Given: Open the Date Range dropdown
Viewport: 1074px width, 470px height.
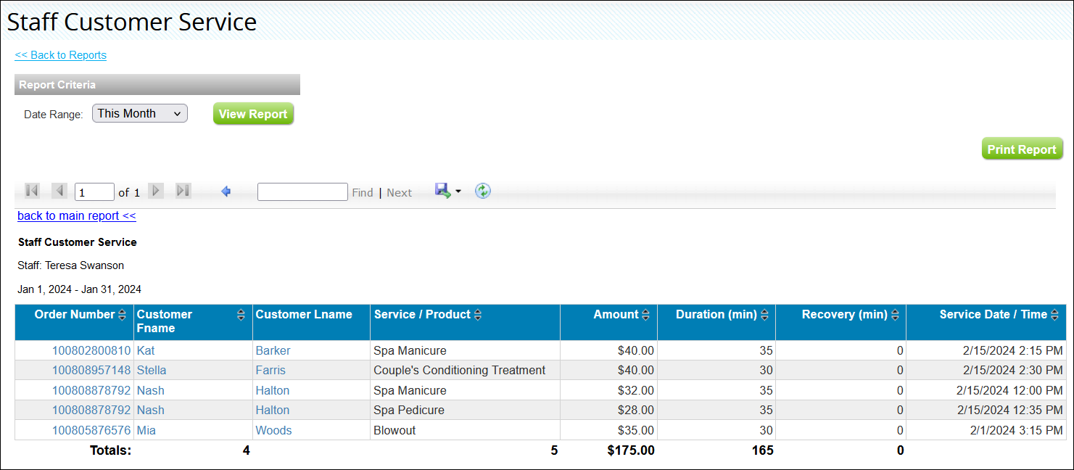Looking at the screenshot, I should pyautogui.click(x=140, y=113).
